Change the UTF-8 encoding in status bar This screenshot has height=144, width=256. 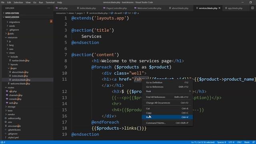231,142
